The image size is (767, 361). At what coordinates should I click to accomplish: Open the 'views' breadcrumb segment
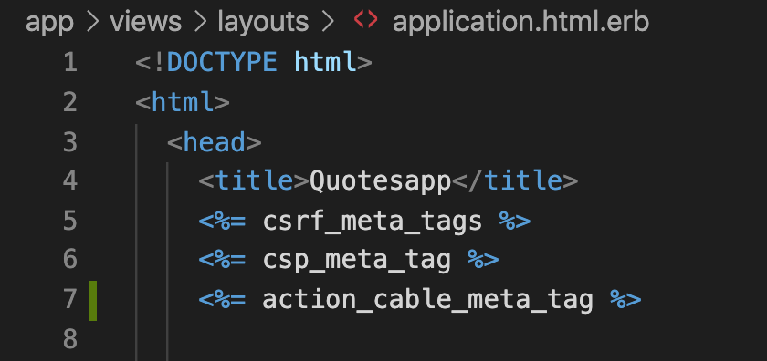point(146,22)
